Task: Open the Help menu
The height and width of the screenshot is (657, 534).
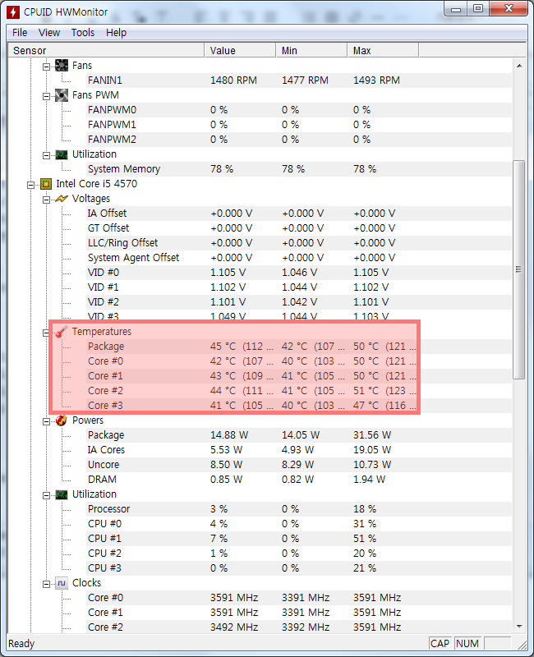Action: (116, 33)
